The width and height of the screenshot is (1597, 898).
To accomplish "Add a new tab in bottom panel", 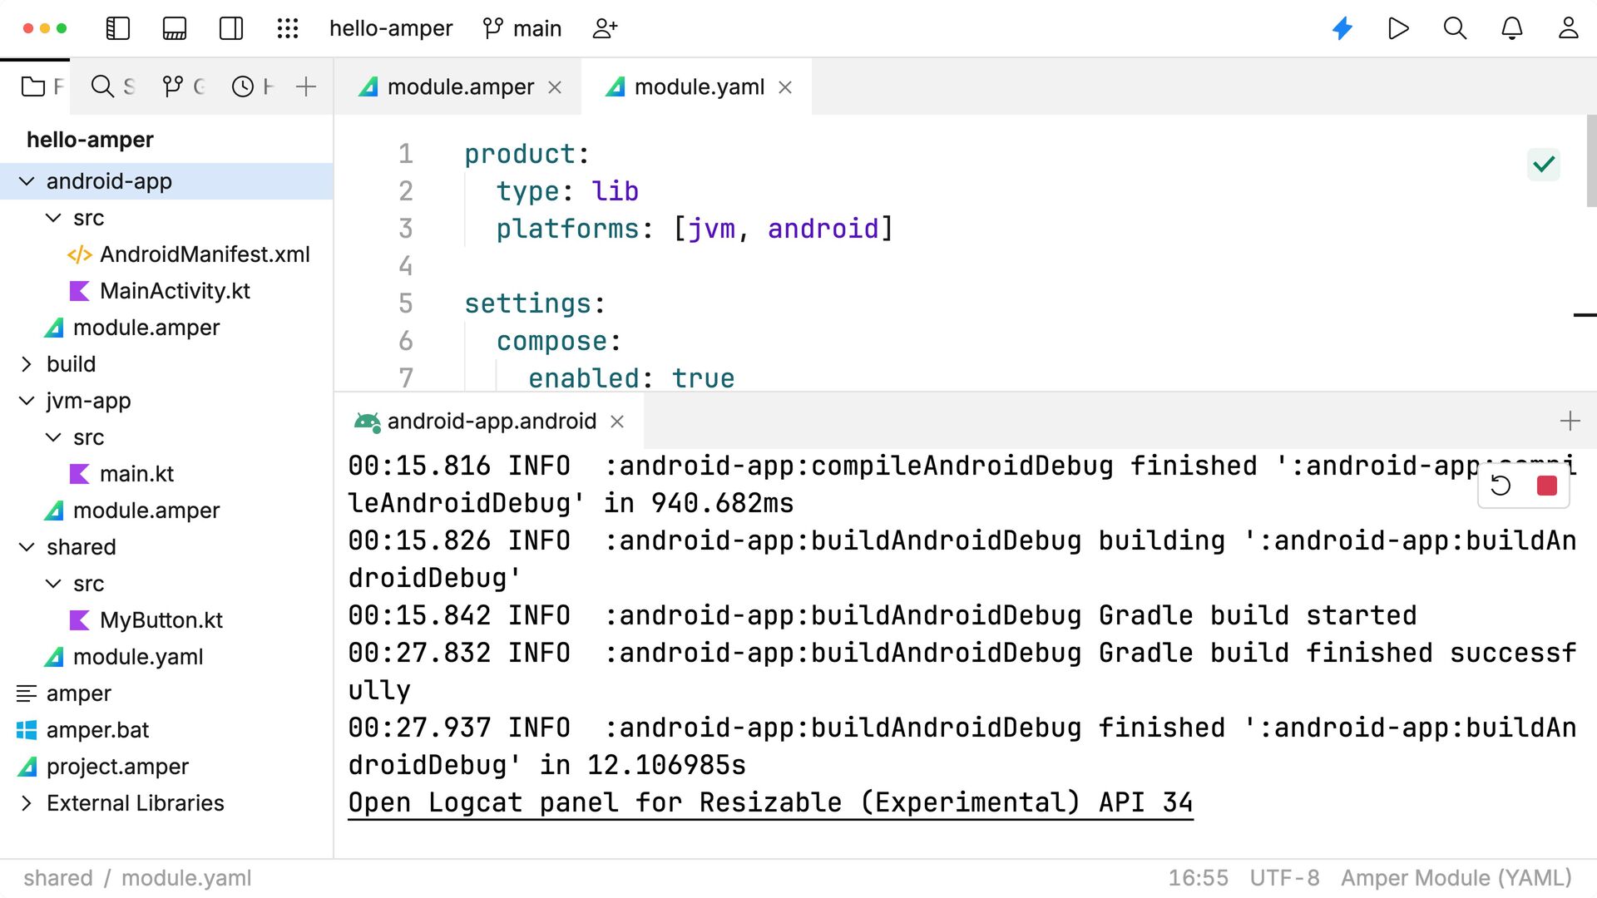I will [x=1570, y=422].
